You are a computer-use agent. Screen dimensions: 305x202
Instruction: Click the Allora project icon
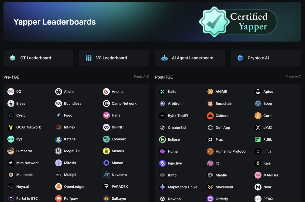(x=58, y=92)
